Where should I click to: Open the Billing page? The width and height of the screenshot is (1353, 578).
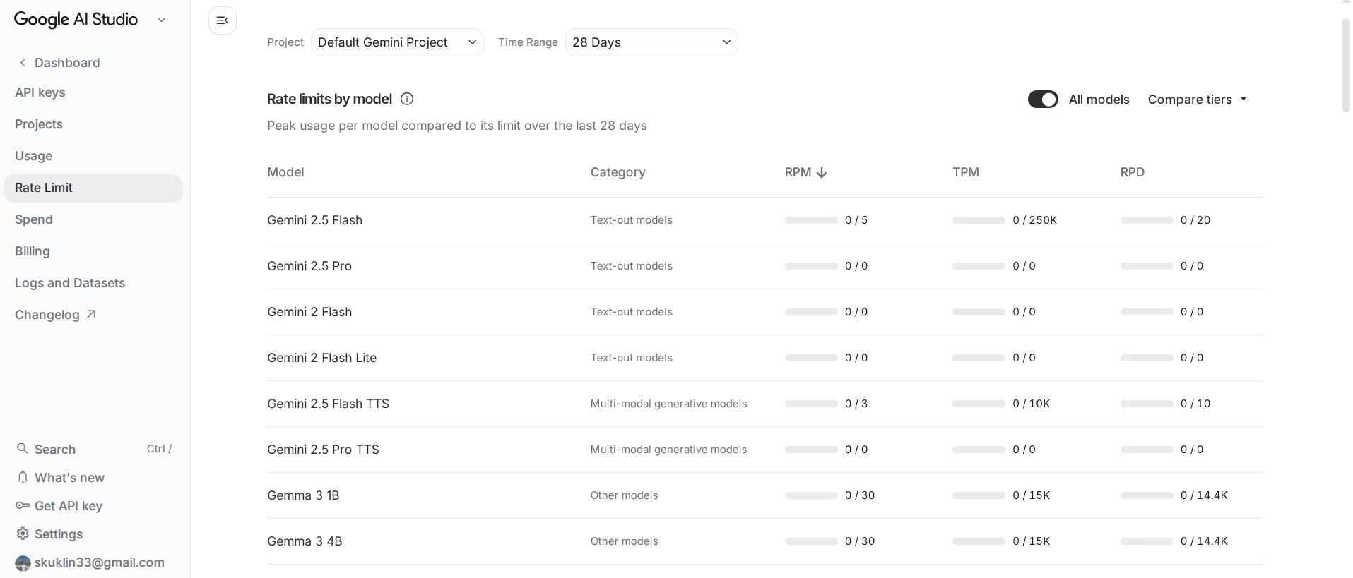[33, 251]
